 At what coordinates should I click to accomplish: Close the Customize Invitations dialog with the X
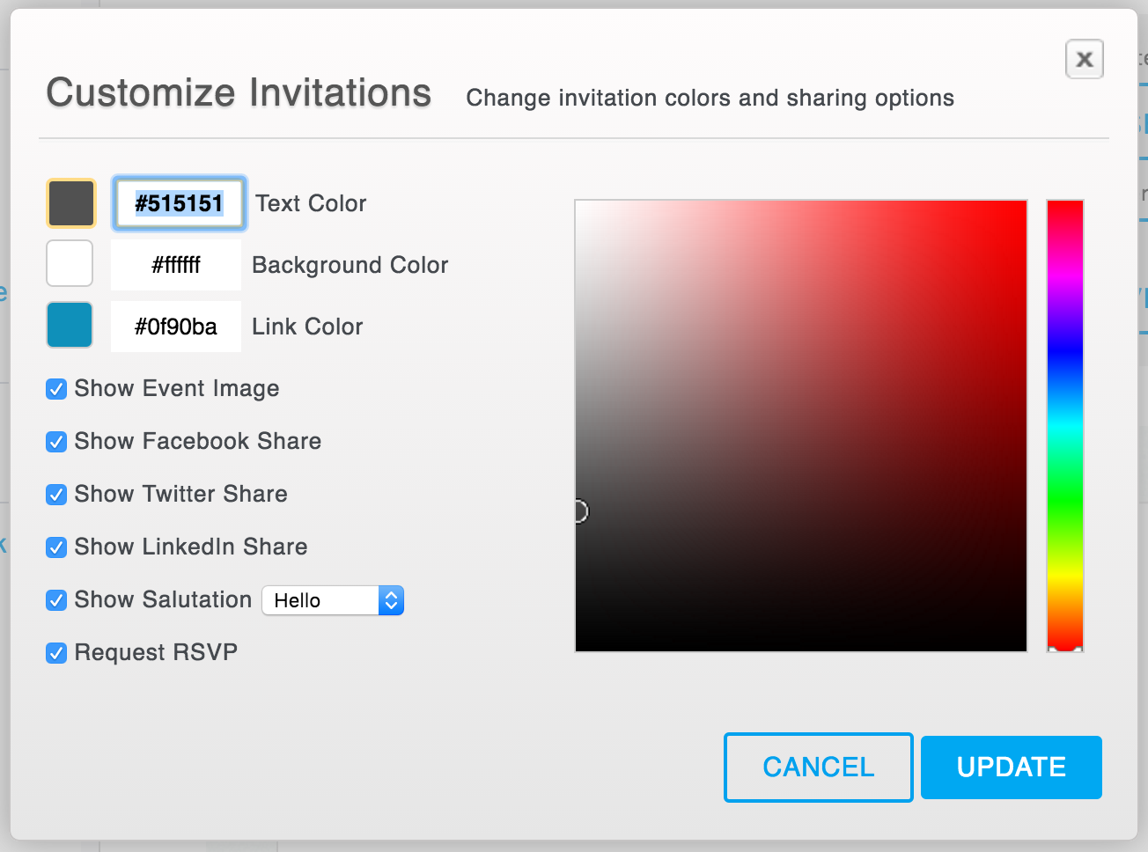1084,60
